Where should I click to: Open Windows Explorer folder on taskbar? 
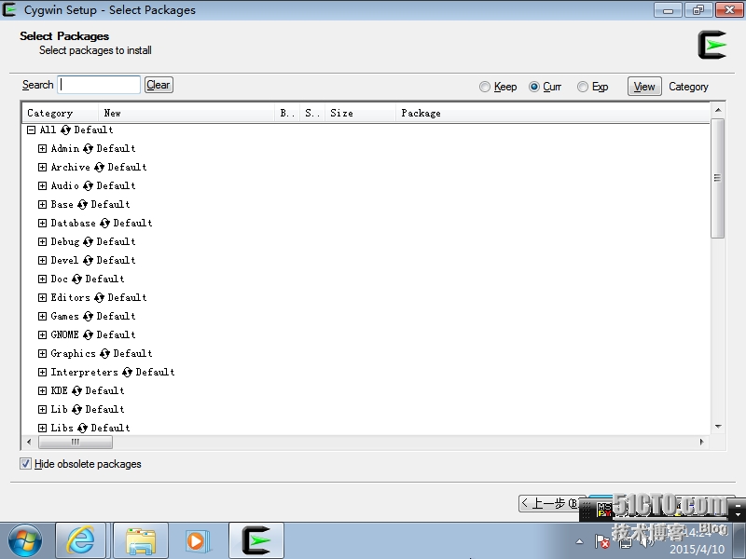click(x=141, y=541)
